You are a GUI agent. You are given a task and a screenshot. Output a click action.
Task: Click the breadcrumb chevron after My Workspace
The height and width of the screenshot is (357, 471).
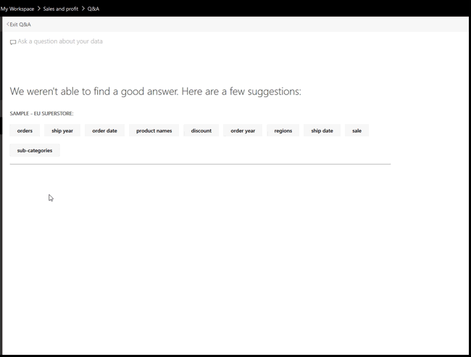tap(38, 9)
